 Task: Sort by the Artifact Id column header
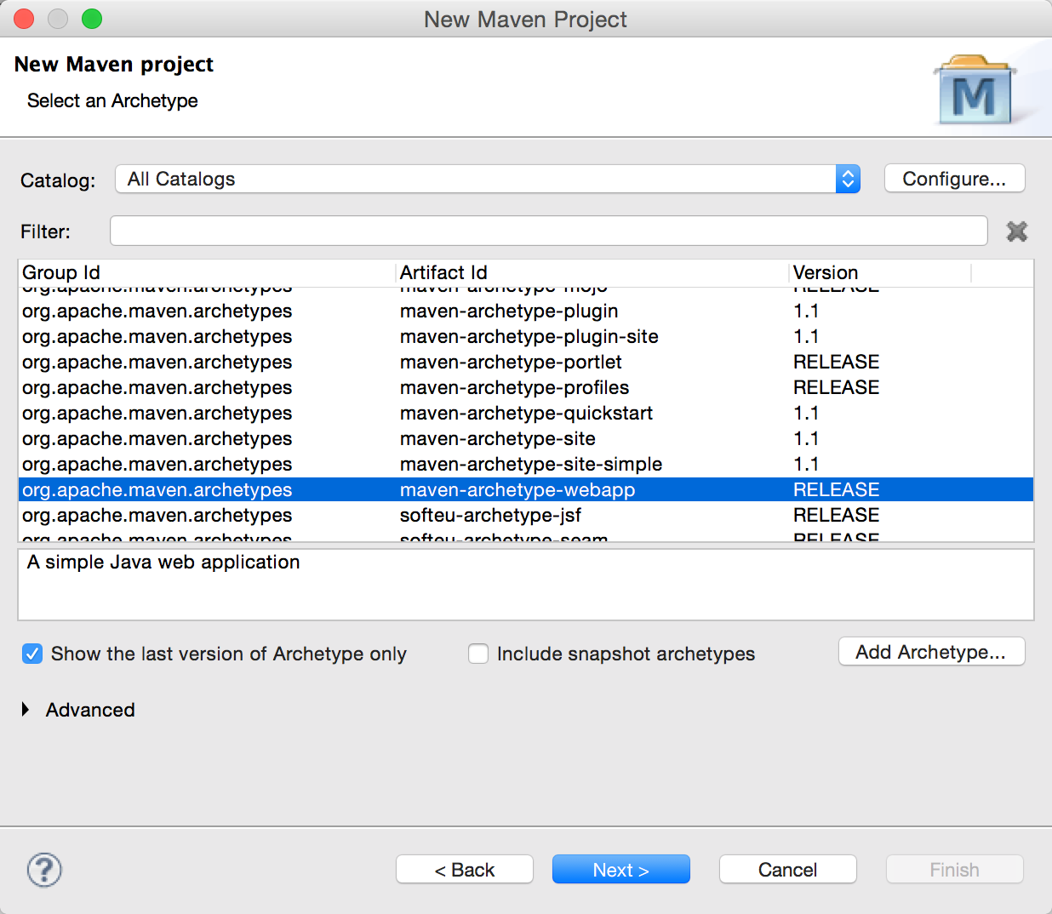[x=592, y=272]
